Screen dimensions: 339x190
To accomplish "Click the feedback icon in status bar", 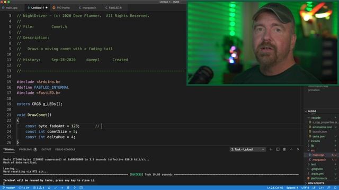I will 329,188.
